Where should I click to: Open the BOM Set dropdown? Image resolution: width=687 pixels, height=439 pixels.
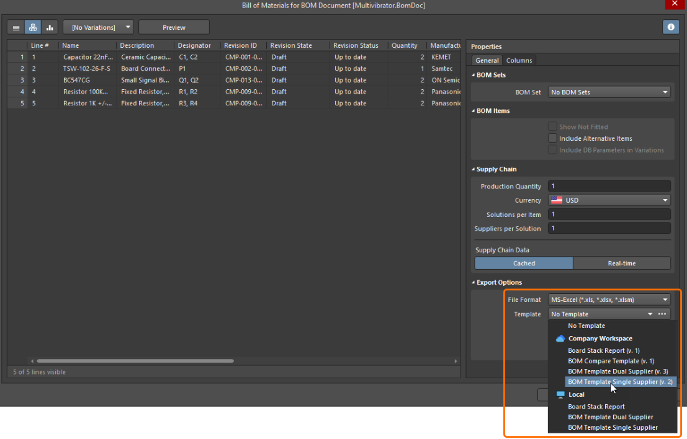coord(609,92)
